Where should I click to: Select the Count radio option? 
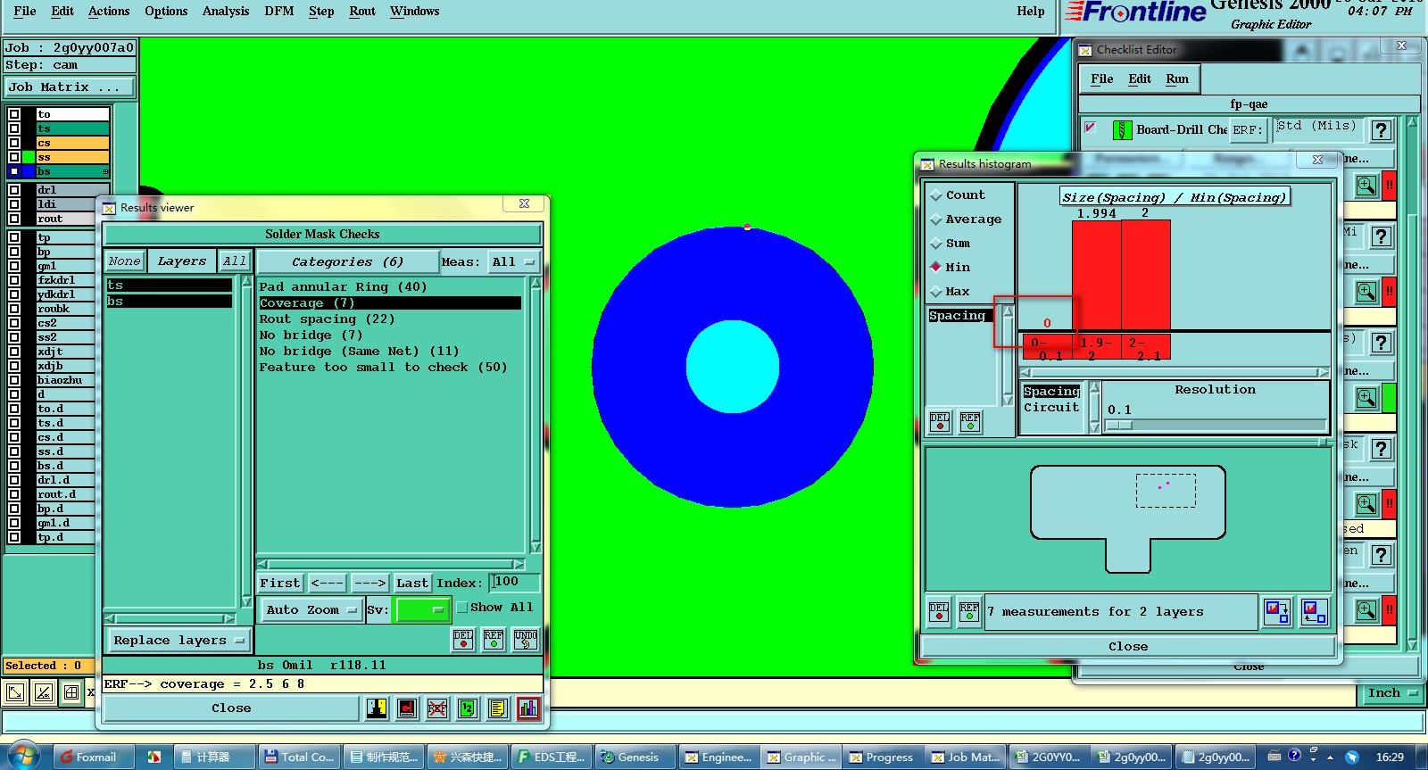pos(936,195)
